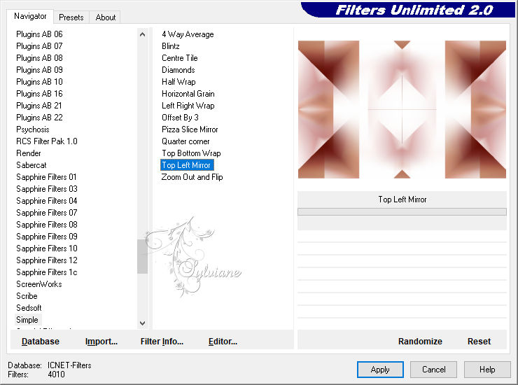Select Sapphire Filters 01 category

tap(46, 177)
